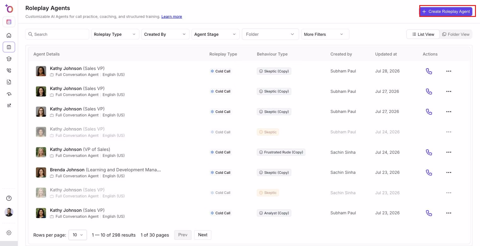Click the Roleplay Agents page title
Viewport: 480px width, 246px height.
[48, 8]
